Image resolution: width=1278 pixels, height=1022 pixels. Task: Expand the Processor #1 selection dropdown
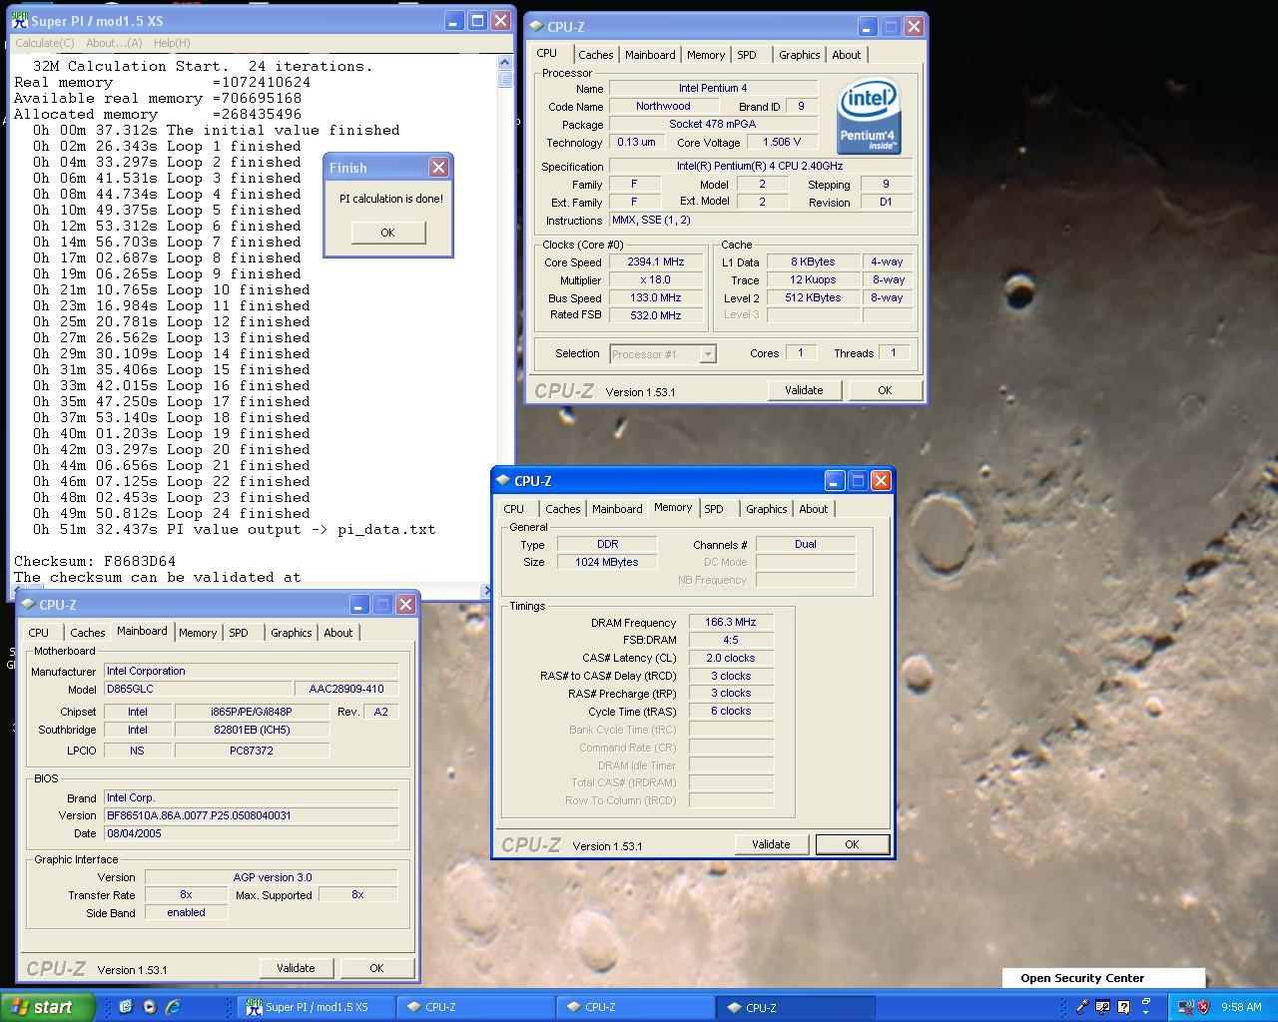[x=707, y=354]
